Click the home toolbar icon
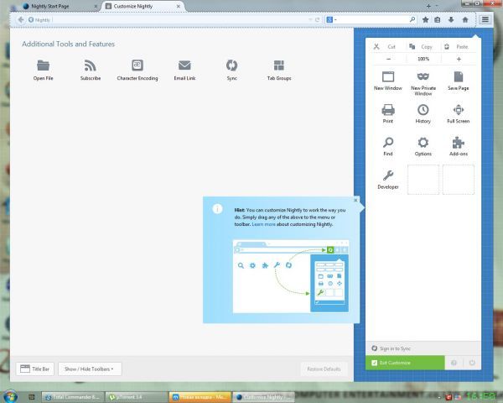 (465, 20)
